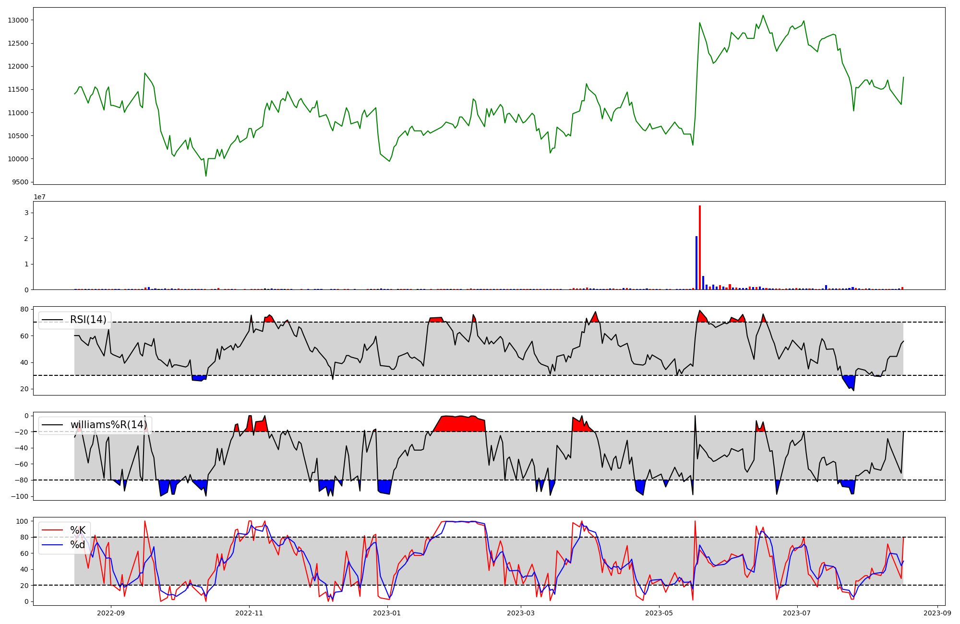Click the 2023-03 date tick label
Image resolution: width=960 pixels, height=624 pixels.
[521, 613]
